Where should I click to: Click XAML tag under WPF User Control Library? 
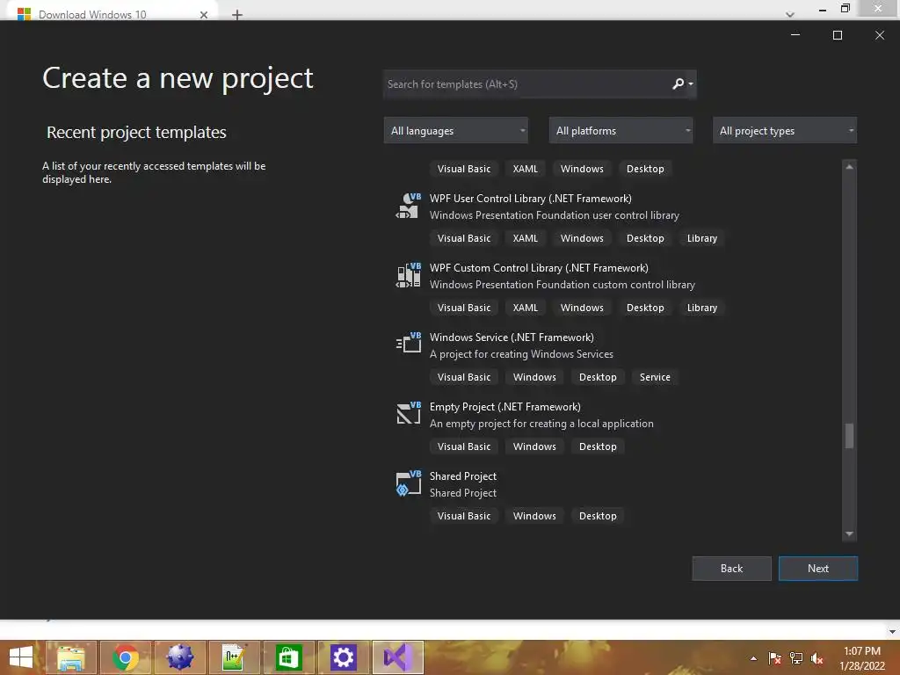(x=526, y=238)
